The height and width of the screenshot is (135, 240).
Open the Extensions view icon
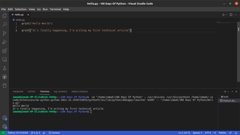click(5, 51)
